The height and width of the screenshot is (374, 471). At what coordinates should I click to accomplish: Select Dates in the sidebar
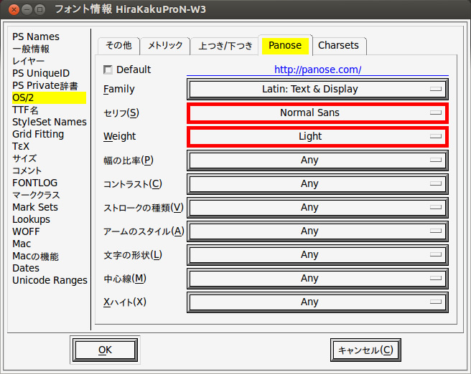tap(26, 268)
